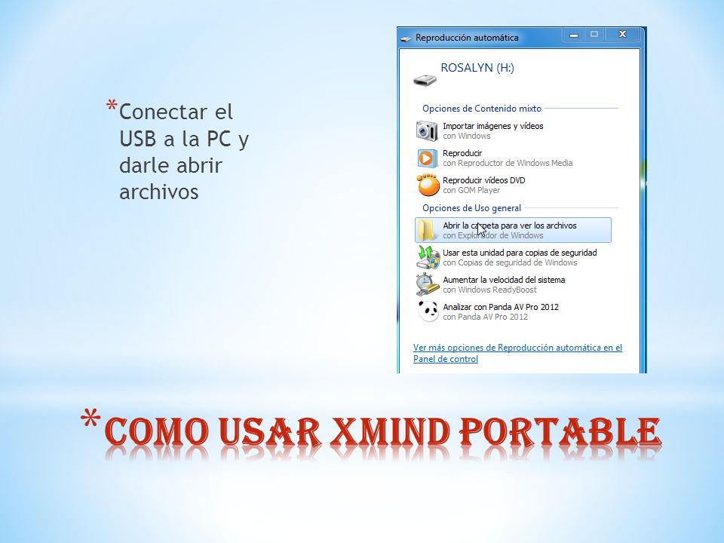Click Opciones de Uso general heading
Image resolution: width=724 pixels, height=543 pixels.
coord(471,208)
